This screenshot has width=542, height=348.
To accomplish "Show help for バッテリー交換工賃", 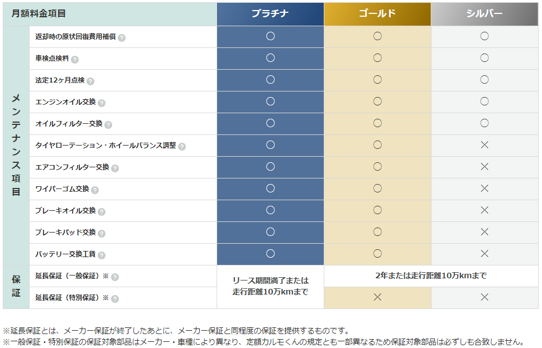I will pos(102,255).
